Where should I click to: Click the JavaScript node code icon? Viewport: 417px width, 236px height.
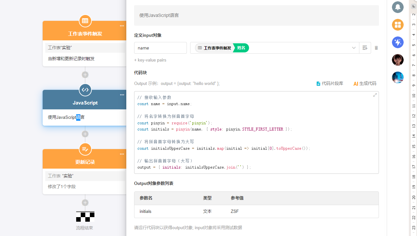[x=85, y=90]
